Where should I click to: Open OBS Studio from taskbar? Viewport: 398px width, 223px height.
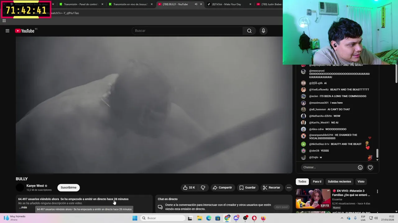coord(245,218)
